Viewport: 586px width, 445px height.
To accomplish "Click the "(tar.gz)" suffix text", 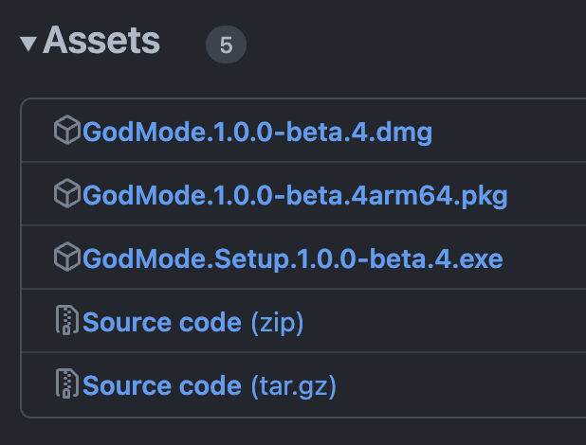I will tap(294, 386).
